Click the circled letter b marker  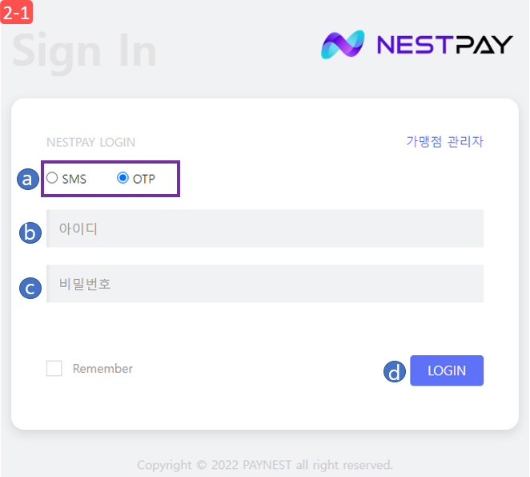tap(30, 232)
